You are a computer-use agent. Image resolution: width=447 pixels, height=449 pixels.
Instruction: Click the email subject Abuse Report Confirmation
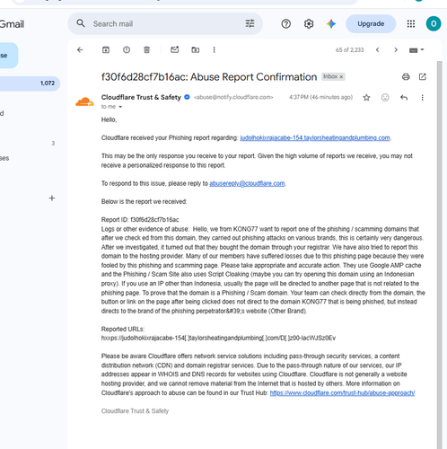click(209, 77)
